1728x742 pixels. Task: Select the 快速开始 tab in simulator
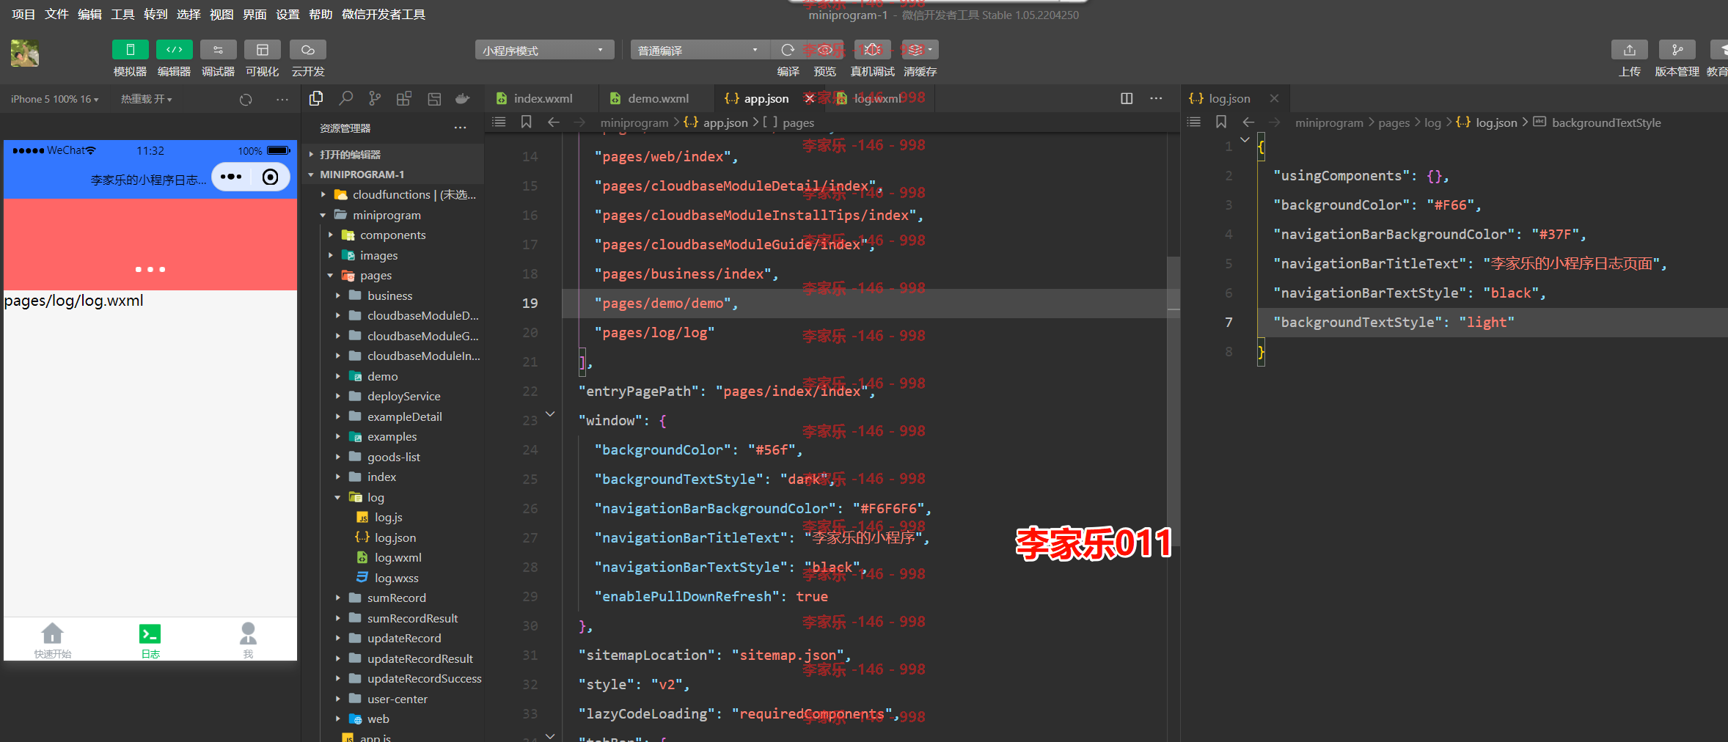(x=53, y=639)
